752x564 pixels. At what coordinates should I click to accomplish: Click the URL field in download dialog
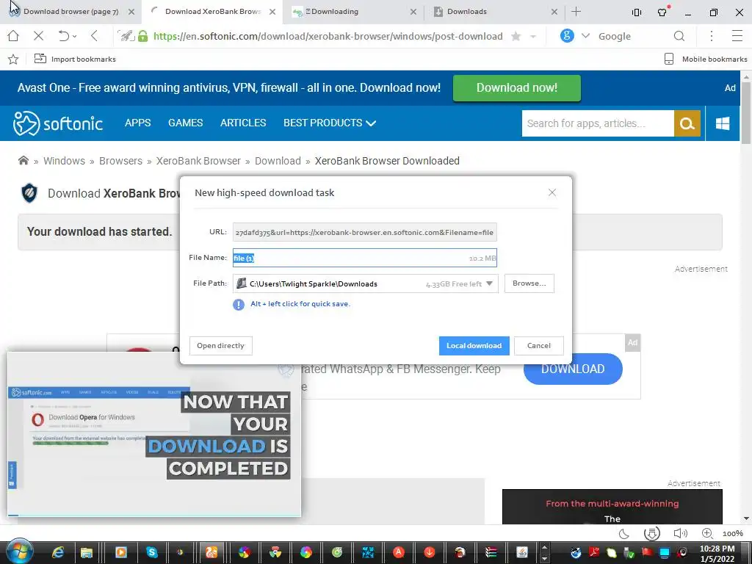364,232
